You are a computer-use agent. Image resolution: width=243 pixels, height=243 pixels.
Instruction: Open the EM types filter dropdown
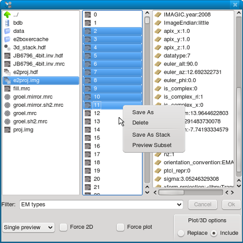101,205
